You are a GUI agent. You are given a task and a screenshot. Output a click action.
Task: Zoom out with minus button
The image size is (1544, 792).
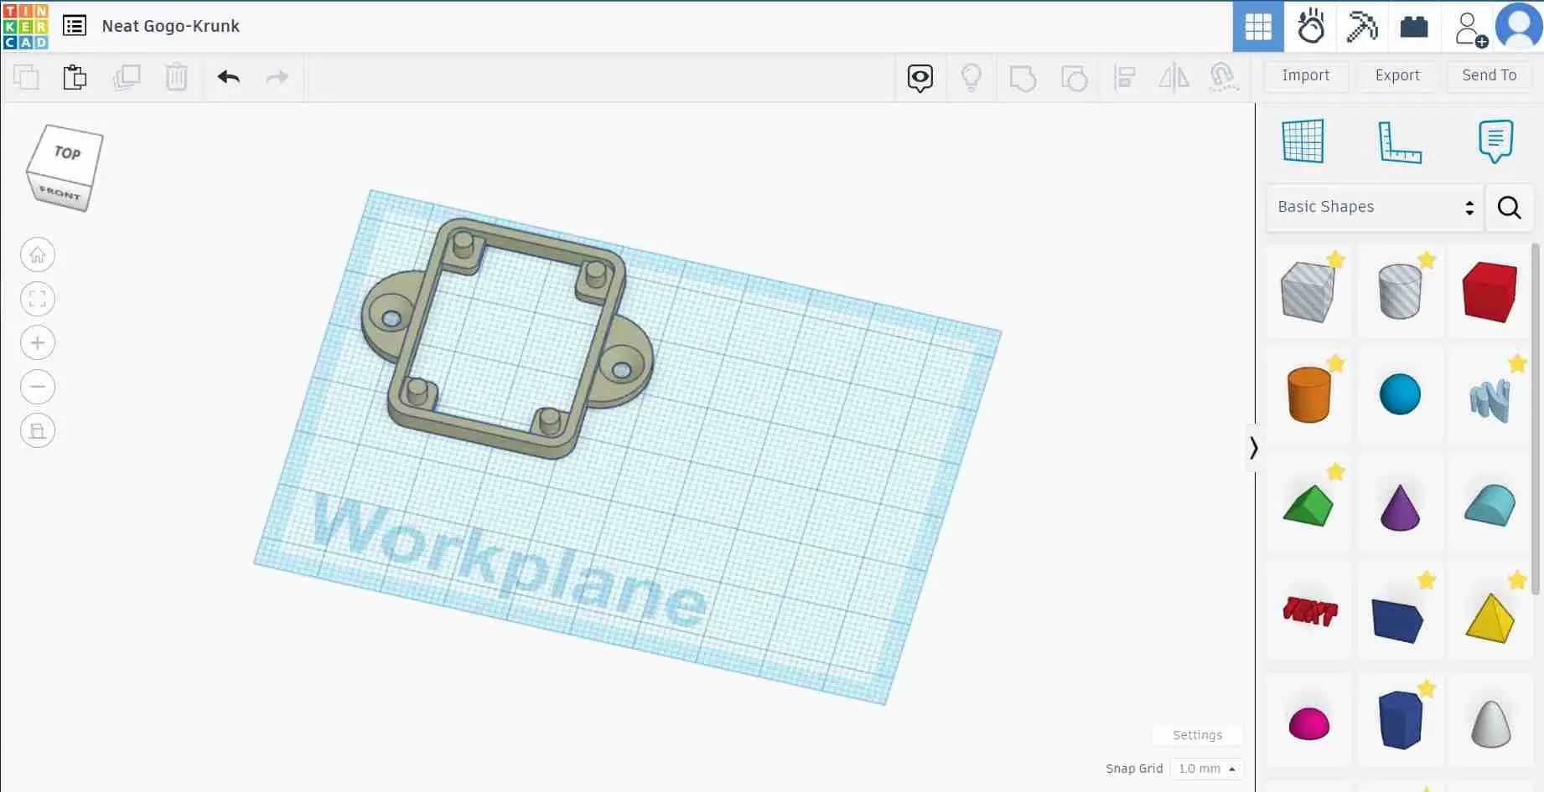(38, 387)
